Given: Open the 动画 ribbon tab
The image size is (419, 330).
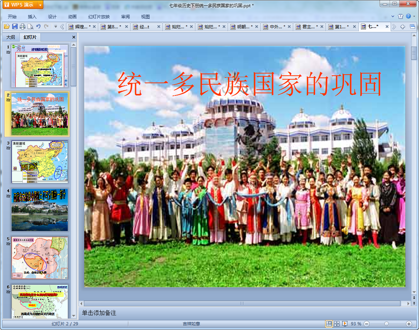Looking at the screenshot, I should [x=72, y=16].
